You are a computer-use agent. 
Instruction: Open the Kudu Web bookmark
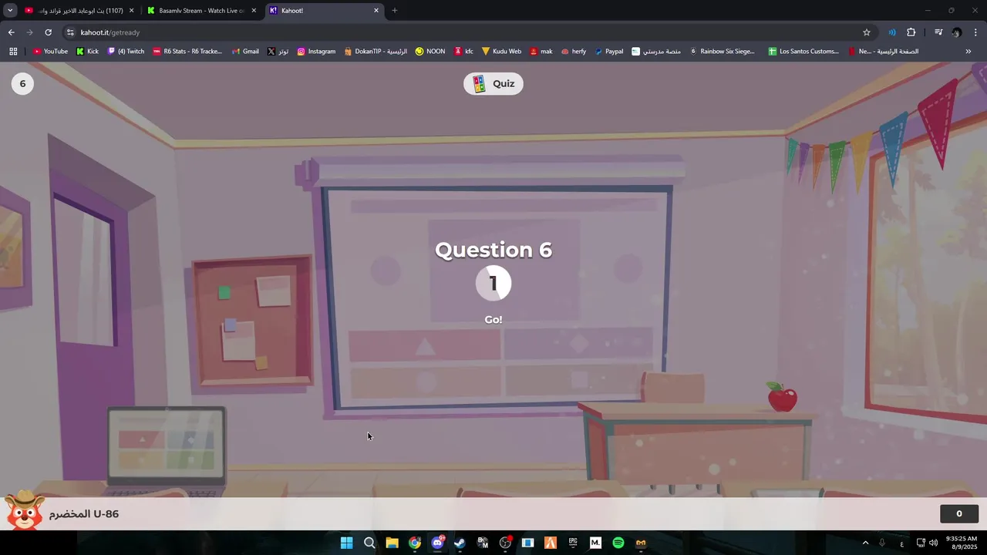point(501,52)
